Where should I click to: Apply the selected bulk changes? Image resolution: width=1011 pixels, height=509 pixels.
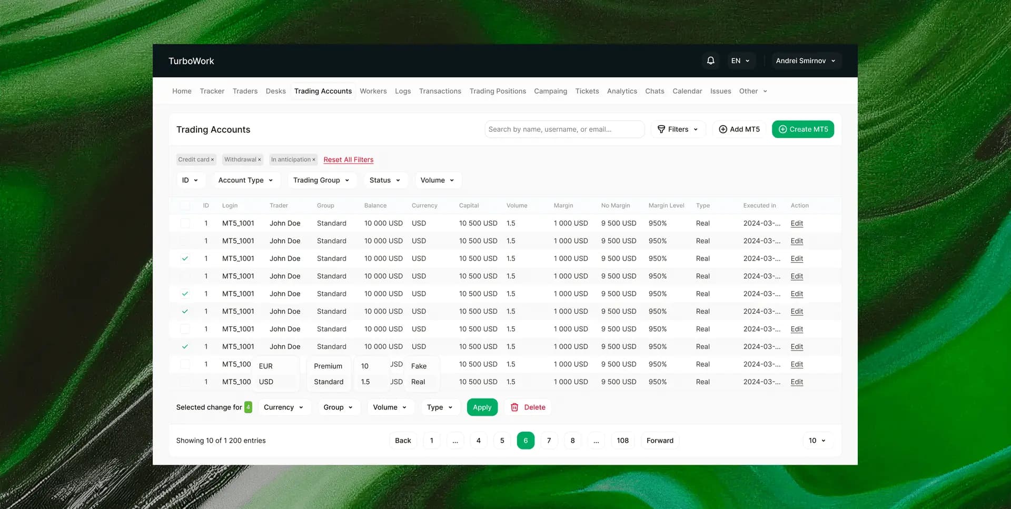[482, 407]
